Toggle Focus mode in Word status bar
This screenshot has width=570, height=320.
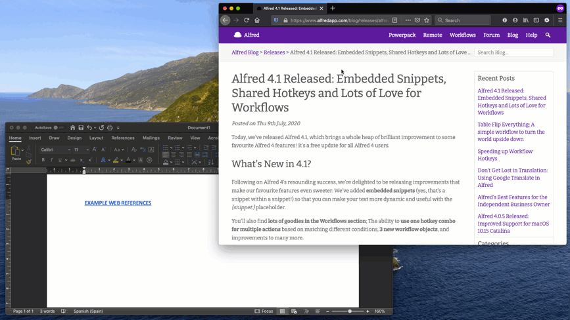coord(264,311)
